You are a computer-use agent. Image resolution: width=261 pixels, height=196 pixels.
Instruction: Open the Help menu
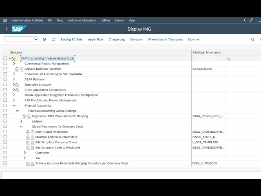click(x=132, y=20)
